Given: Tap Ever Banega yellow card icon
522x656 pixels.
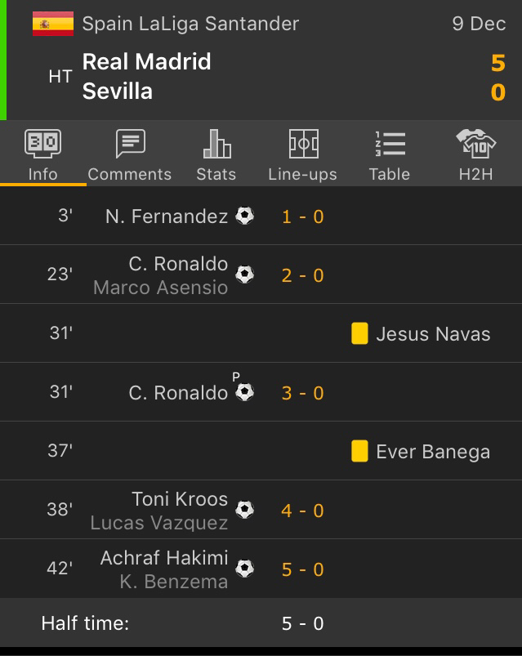Looking at the screenshot, I should click(359, 451).
